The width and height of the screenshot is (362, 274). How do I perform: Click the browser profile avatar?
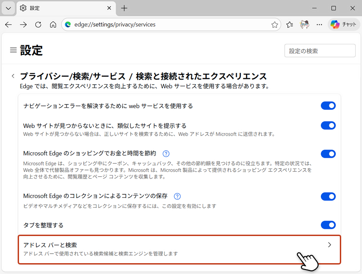(x=304, y=25)
